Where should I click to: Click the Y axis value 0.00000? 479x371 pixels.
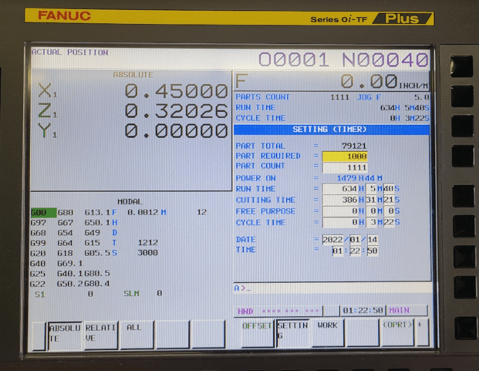click(x=176, y=131)
